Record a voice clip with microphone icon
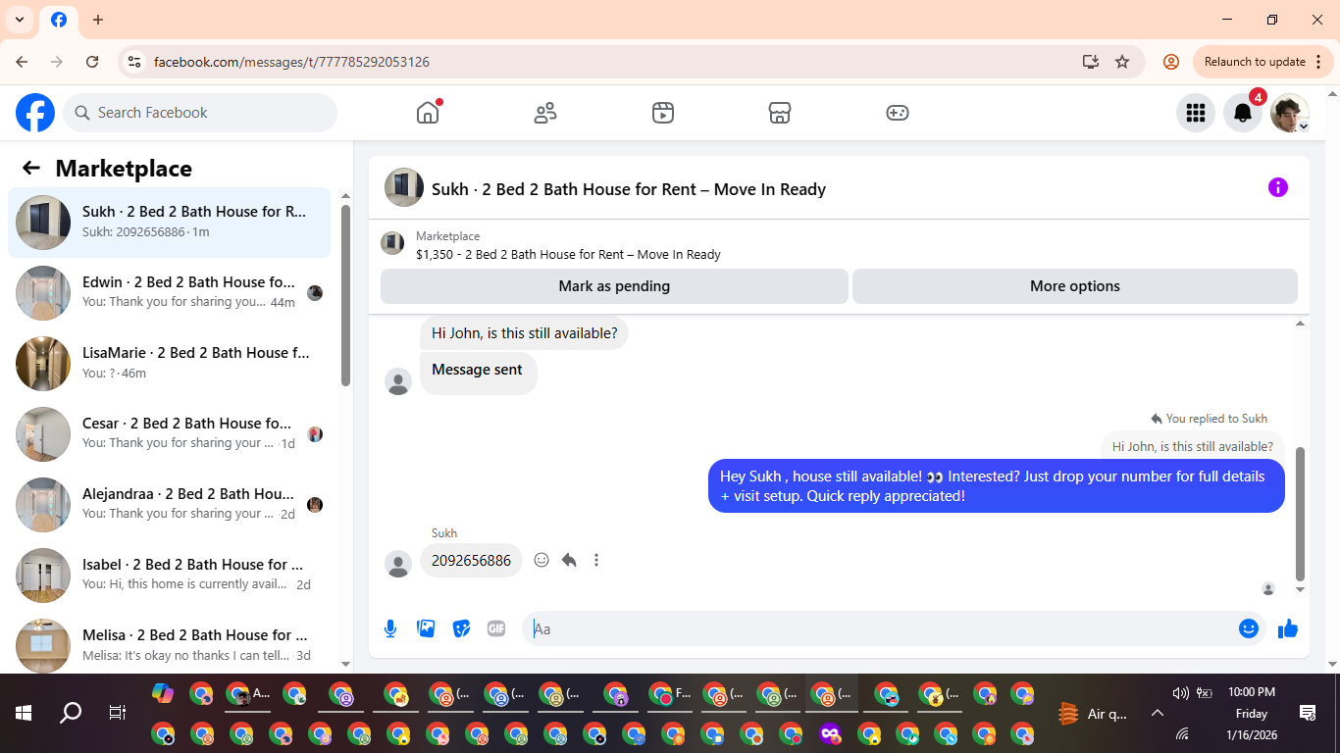 390,628
